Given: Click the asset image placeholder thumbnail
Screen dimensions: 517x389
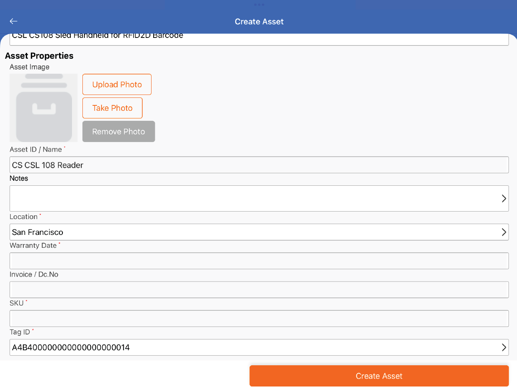Looking at the screenshot, I should pyautogui.click(x=44, y=108).
